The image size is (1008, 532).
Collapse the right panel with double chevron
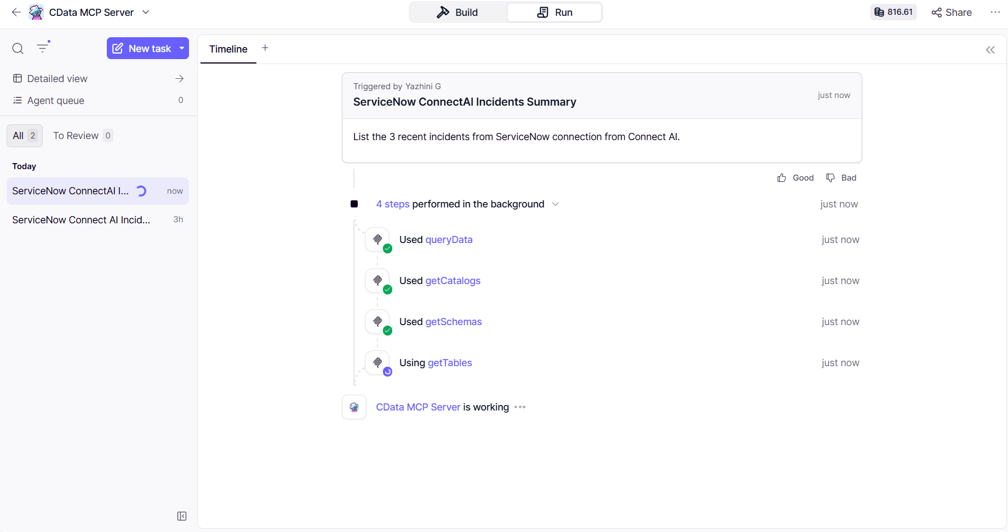(990, 50)
